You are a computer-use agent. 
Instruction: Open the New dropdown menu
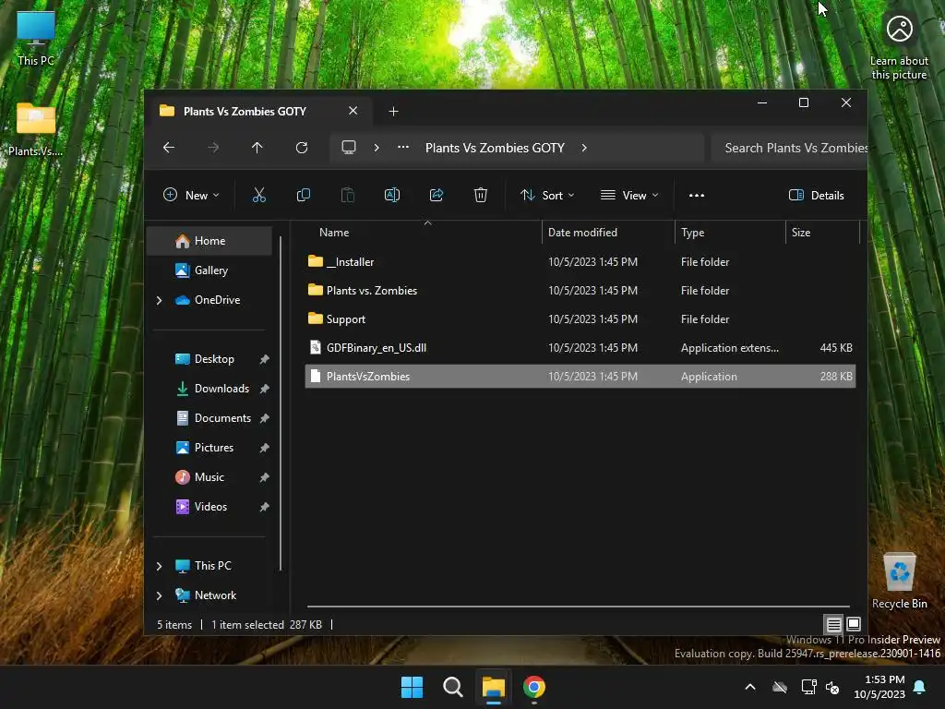(192, 196)
